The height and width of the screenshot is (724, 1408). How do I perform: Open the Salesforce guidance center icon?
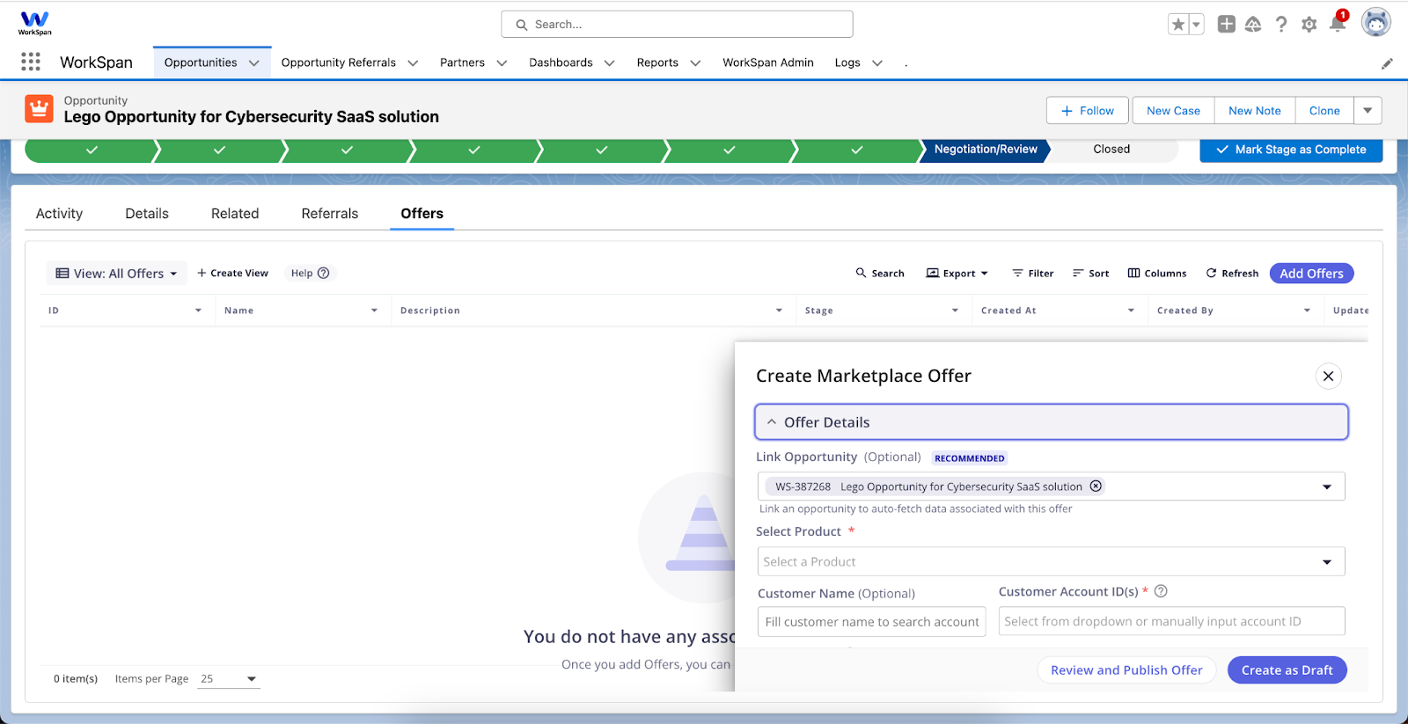click(x=1253, y=25)
